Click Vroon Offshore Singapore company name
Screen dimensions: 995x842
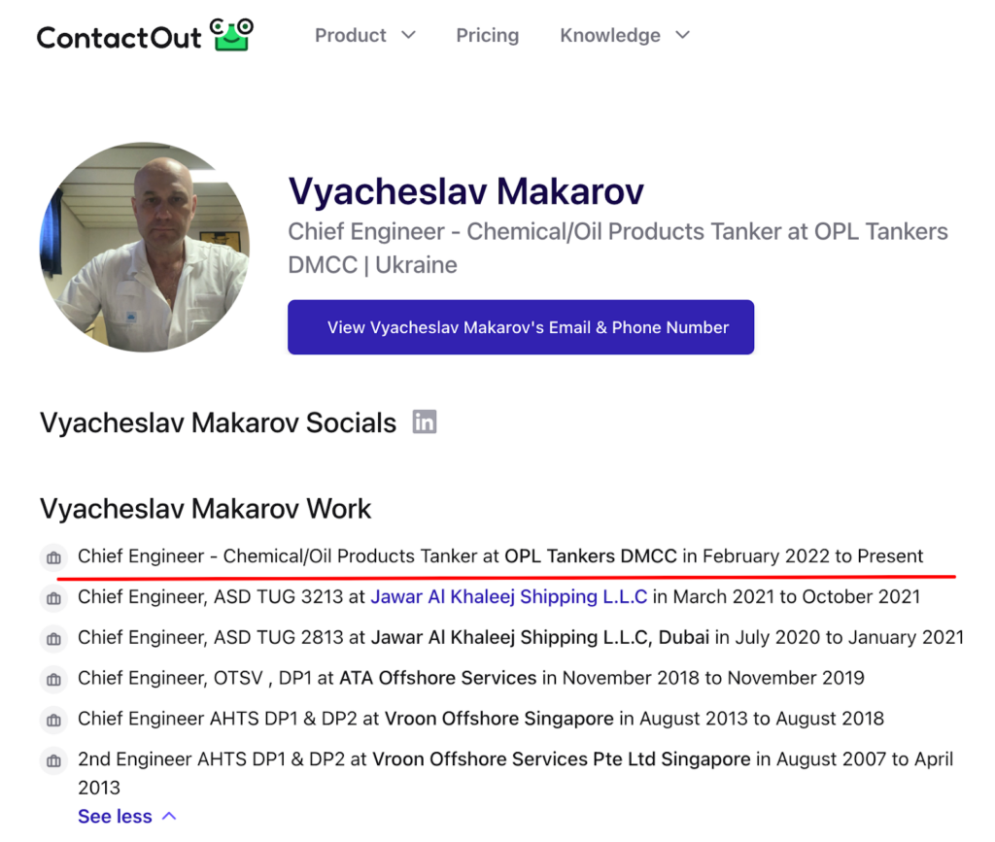498,720
